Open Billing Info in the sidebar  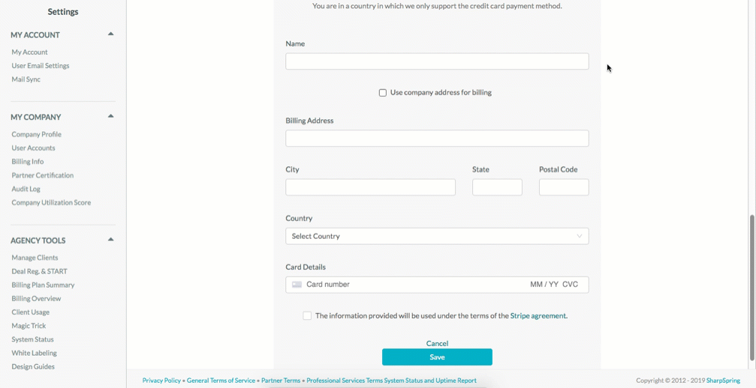(x=28, y=162)
